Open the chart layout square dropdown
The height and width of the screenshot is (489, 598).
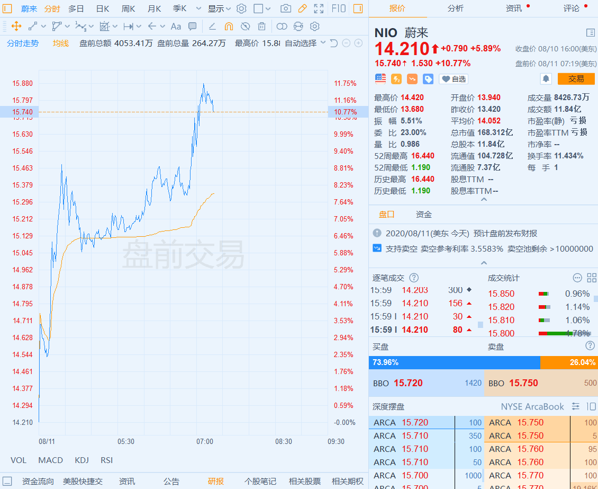262,8
